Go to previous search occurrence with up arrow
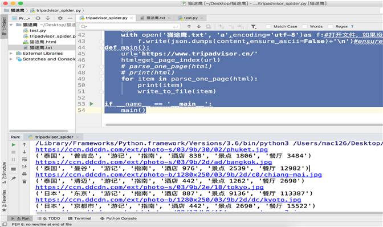383x227 pixels. (x=189, y=26)
